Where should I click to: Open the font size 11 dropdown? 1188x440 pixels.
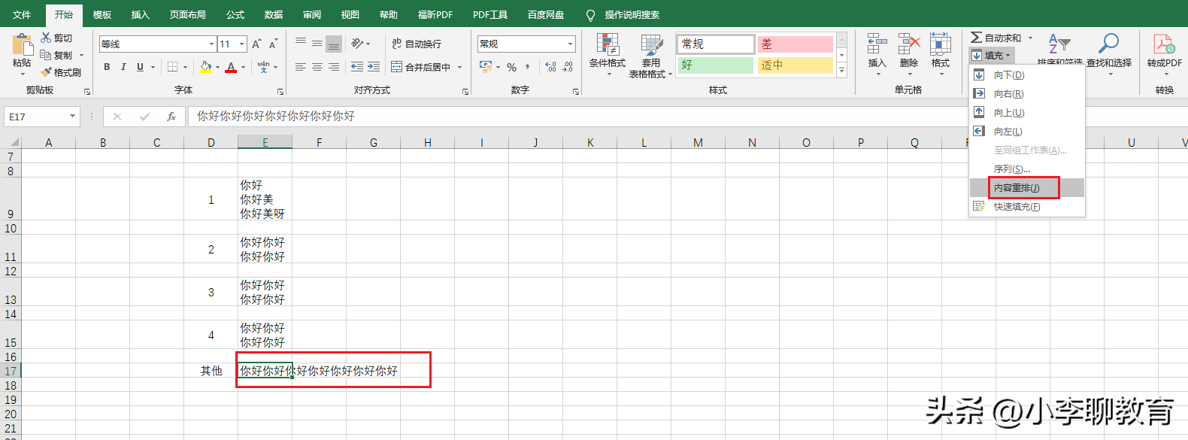[241, 44]
